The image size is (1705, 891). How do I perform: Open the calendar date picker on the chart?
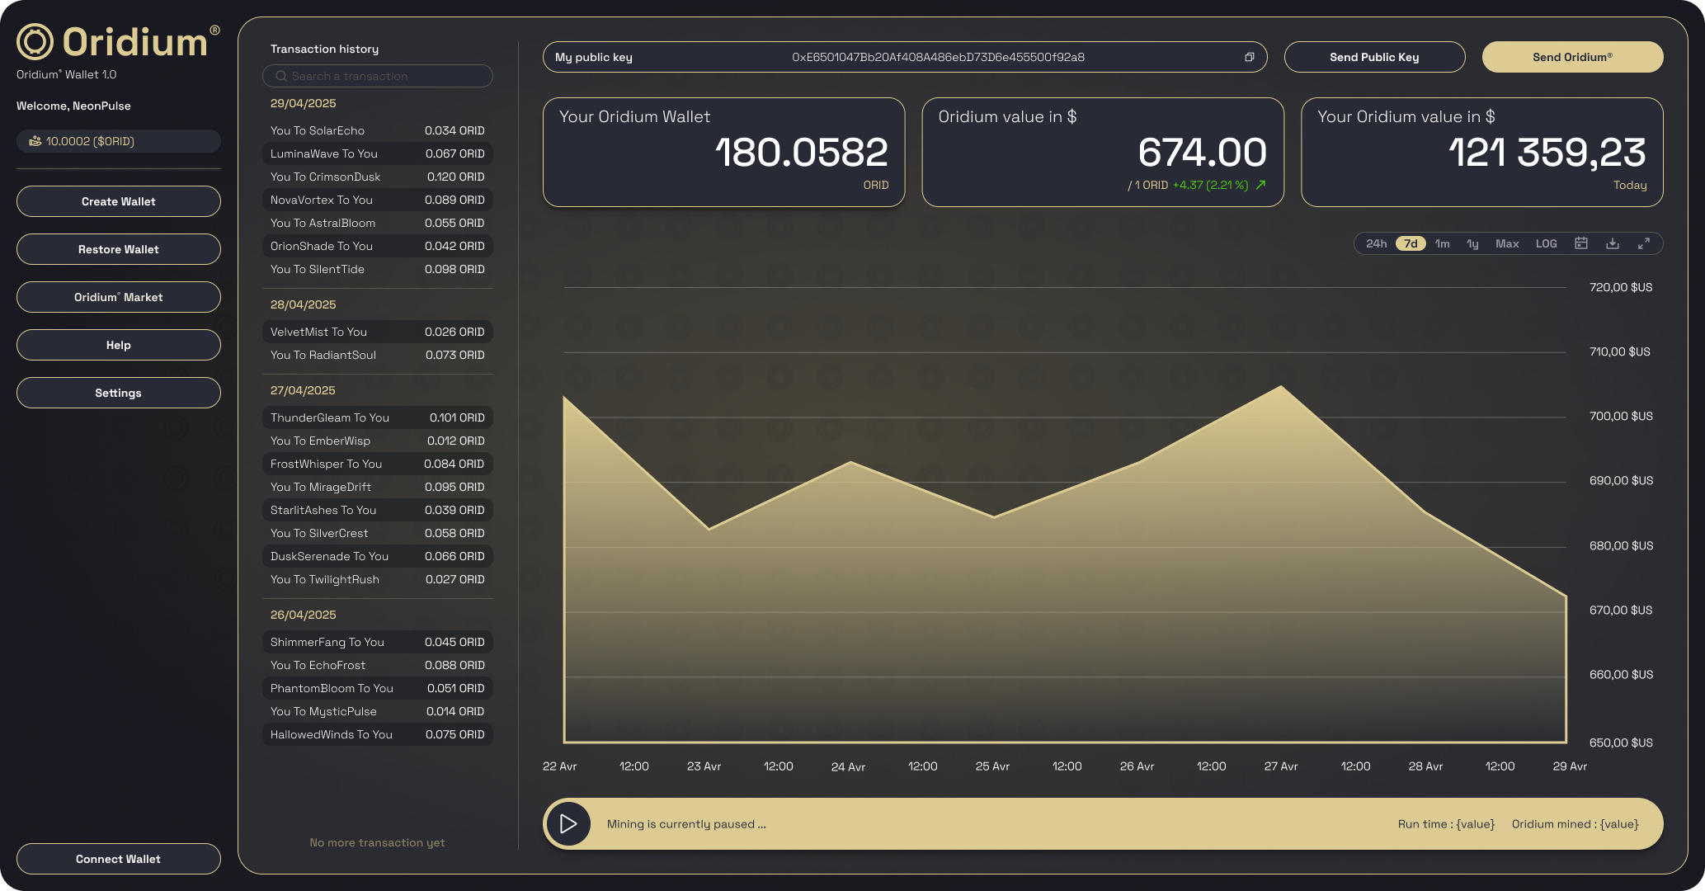point(1581,243)
